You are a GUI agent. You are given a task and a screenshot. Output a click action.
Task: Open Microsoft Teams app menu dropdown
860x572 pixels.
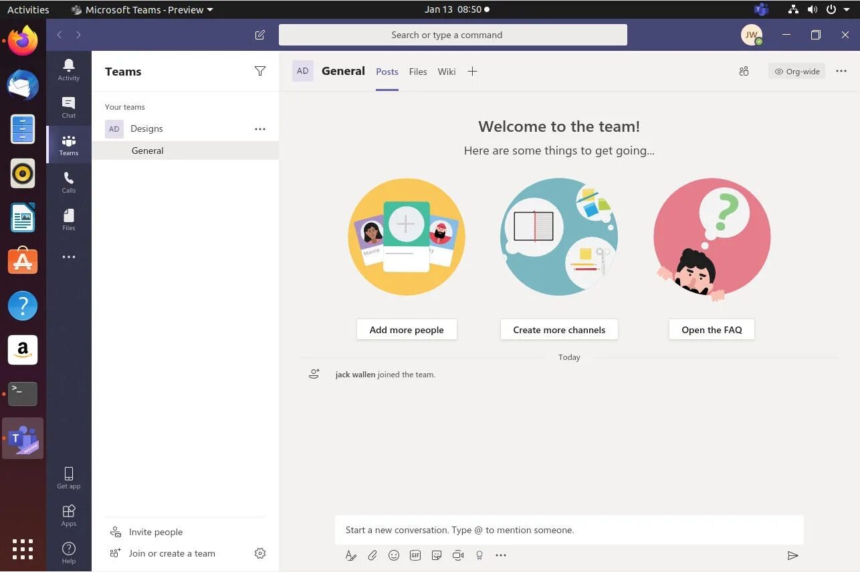[x=142, y=9]
